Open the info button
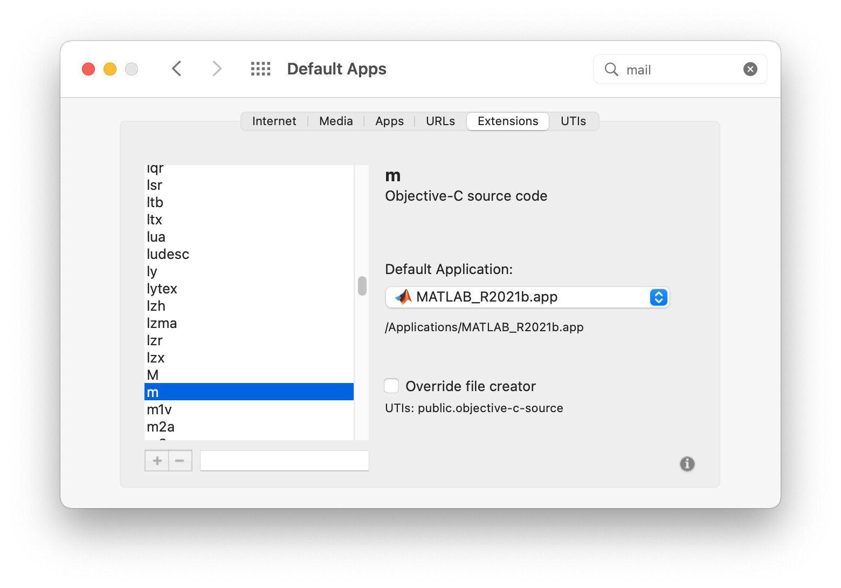 click(x=687, y=464)
